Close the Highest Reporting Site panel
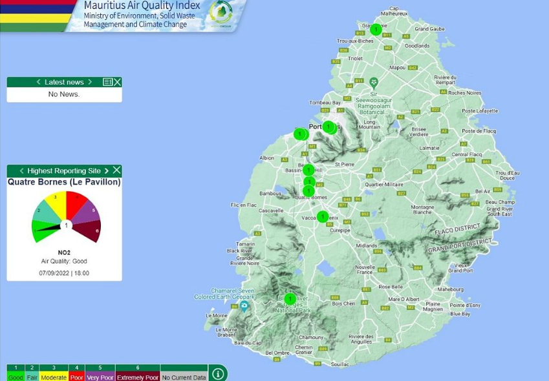 [116, 170]
